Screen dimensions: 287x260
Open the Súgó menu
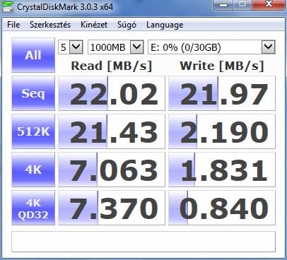(127, 25)
